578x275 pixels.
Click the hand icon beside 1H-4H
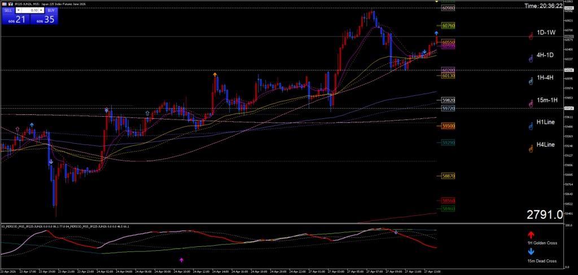[531, 81]
